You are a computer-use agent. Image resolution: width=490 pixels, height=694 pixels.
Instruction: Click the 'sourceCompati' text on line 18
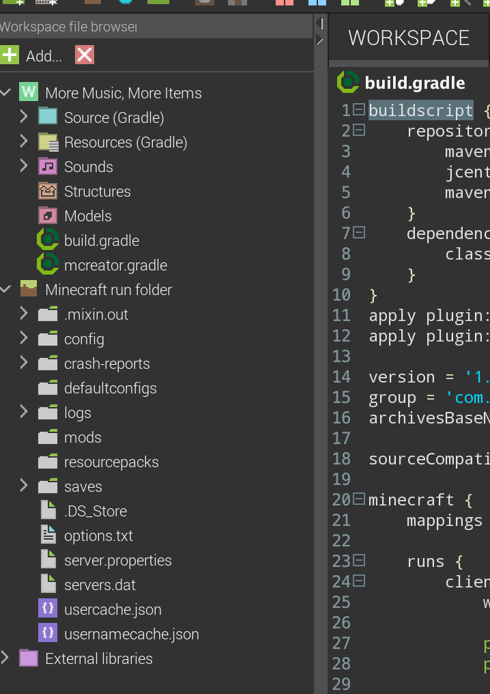pos(429,459)
